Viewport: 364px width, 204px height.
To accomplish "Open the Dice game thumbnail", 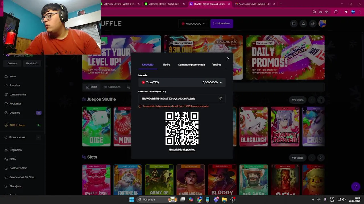I will click(x=96, y=127).
